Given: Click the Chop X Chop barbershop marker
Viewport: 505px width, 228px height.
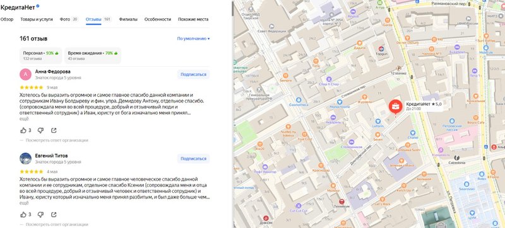Looking at the screenshot, I should click(329, 79).
